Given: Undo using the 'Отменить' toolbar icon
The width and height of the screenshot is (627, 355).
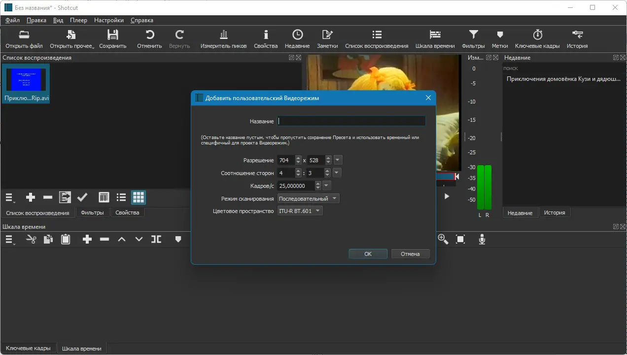Looking at the screenshot, I should click(x=149, y=35).
